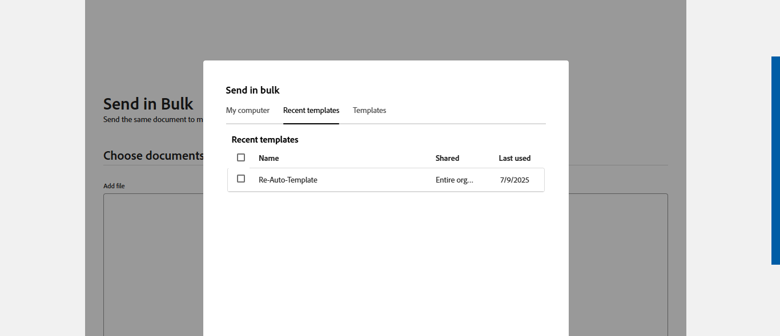This screenshot has height=336, width=780.
Task: Select the Re-Auto-Template template name
Action: [x=288, y=180]
